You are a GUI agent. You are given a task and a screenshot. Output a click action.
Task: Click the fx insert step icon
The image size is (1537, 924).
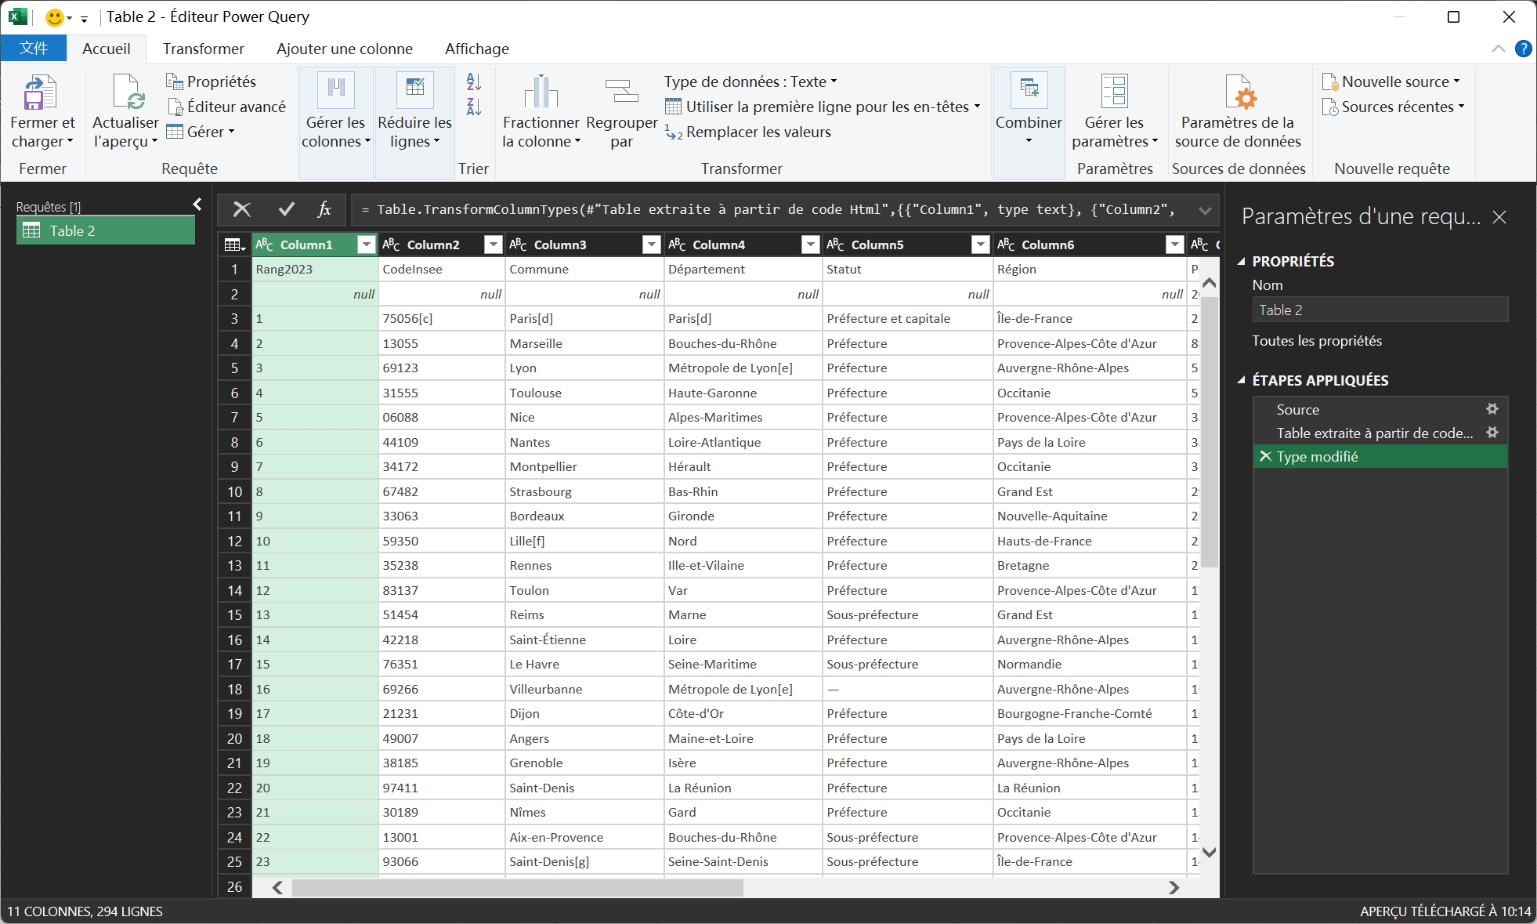click(324, 209)
